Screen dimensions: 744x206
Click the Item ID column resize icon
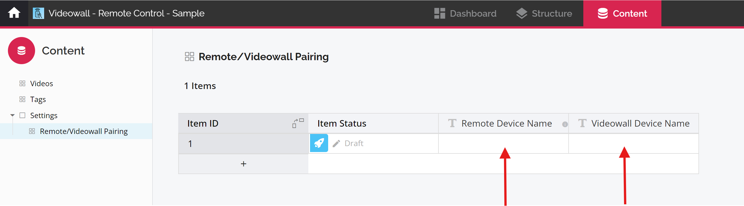298,123
